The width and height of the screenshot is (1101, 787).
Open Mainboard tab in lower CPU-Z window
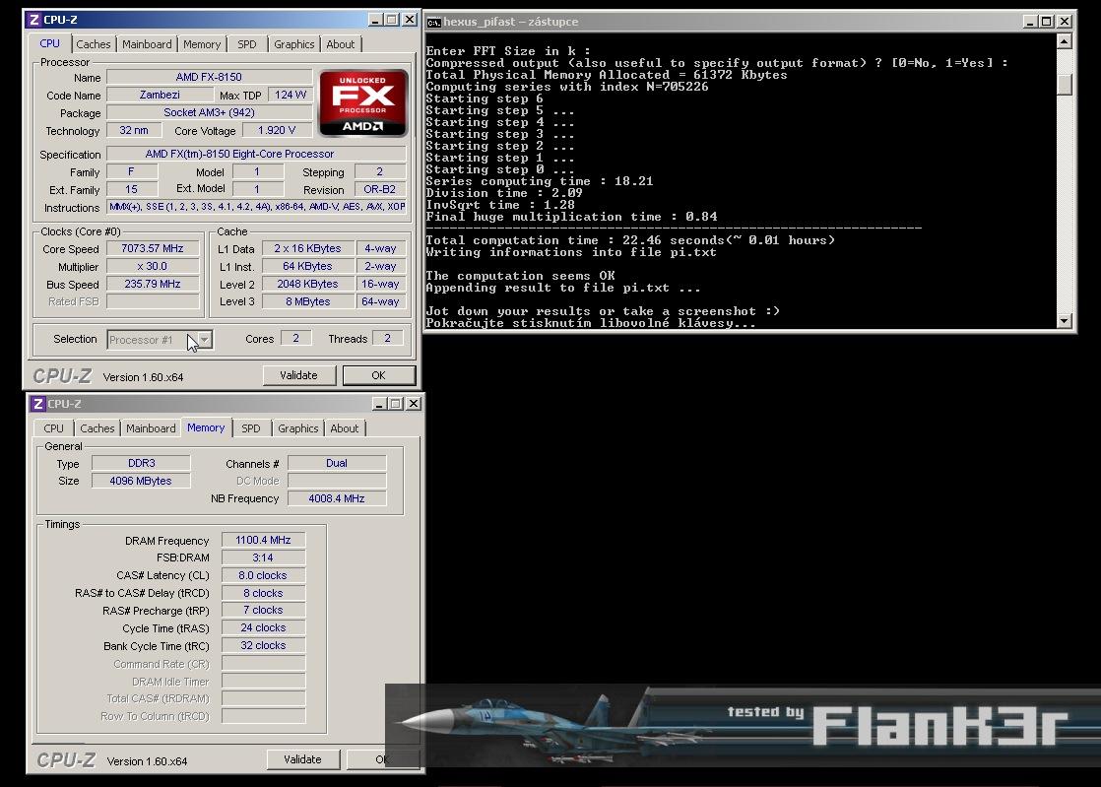pos(151,428)
